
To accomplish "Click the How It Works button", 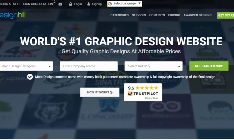I will pos(100,92).
